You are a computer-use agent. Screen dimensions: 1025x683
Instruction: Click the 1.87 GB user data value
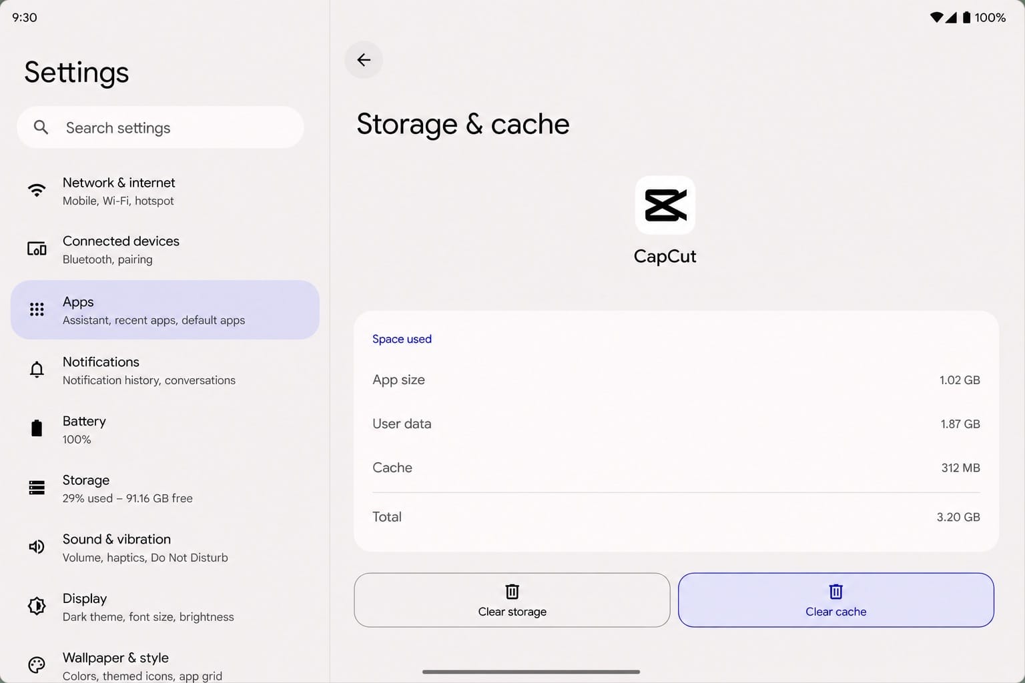960,424
